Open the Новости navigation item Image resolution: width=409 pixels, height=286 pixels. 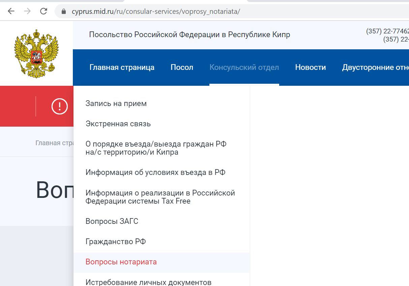coord(310,67)
